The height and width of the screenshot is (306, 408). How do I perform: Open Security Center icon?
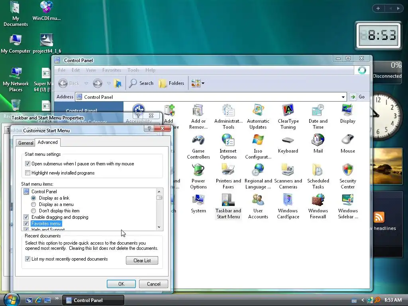point(347,177)
